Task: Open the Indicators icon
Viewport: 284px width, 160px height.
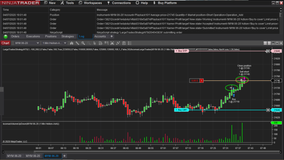Action: (x=118, y=43)
